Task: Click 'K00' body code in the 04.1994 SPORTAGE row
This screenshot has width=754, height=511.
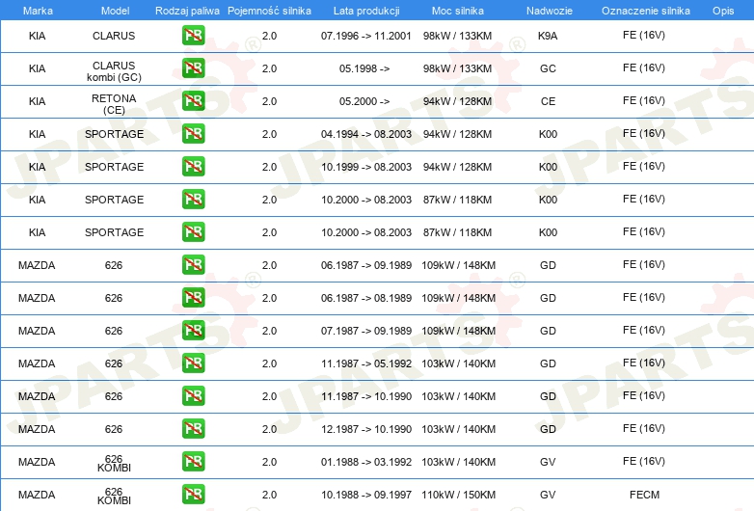Action: (x=548, y=134)
